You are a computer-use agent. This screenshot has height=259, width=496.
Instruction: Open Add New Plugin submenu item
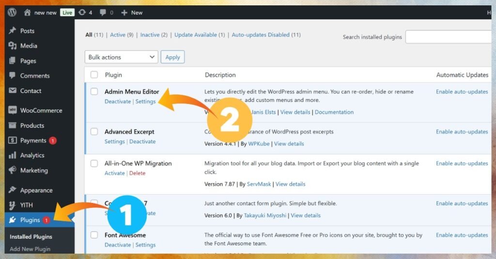coord(30,249)
